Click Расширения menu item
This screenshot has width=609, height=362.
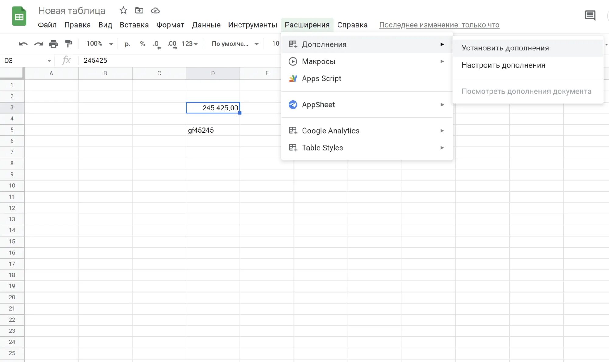coord(307,25)
